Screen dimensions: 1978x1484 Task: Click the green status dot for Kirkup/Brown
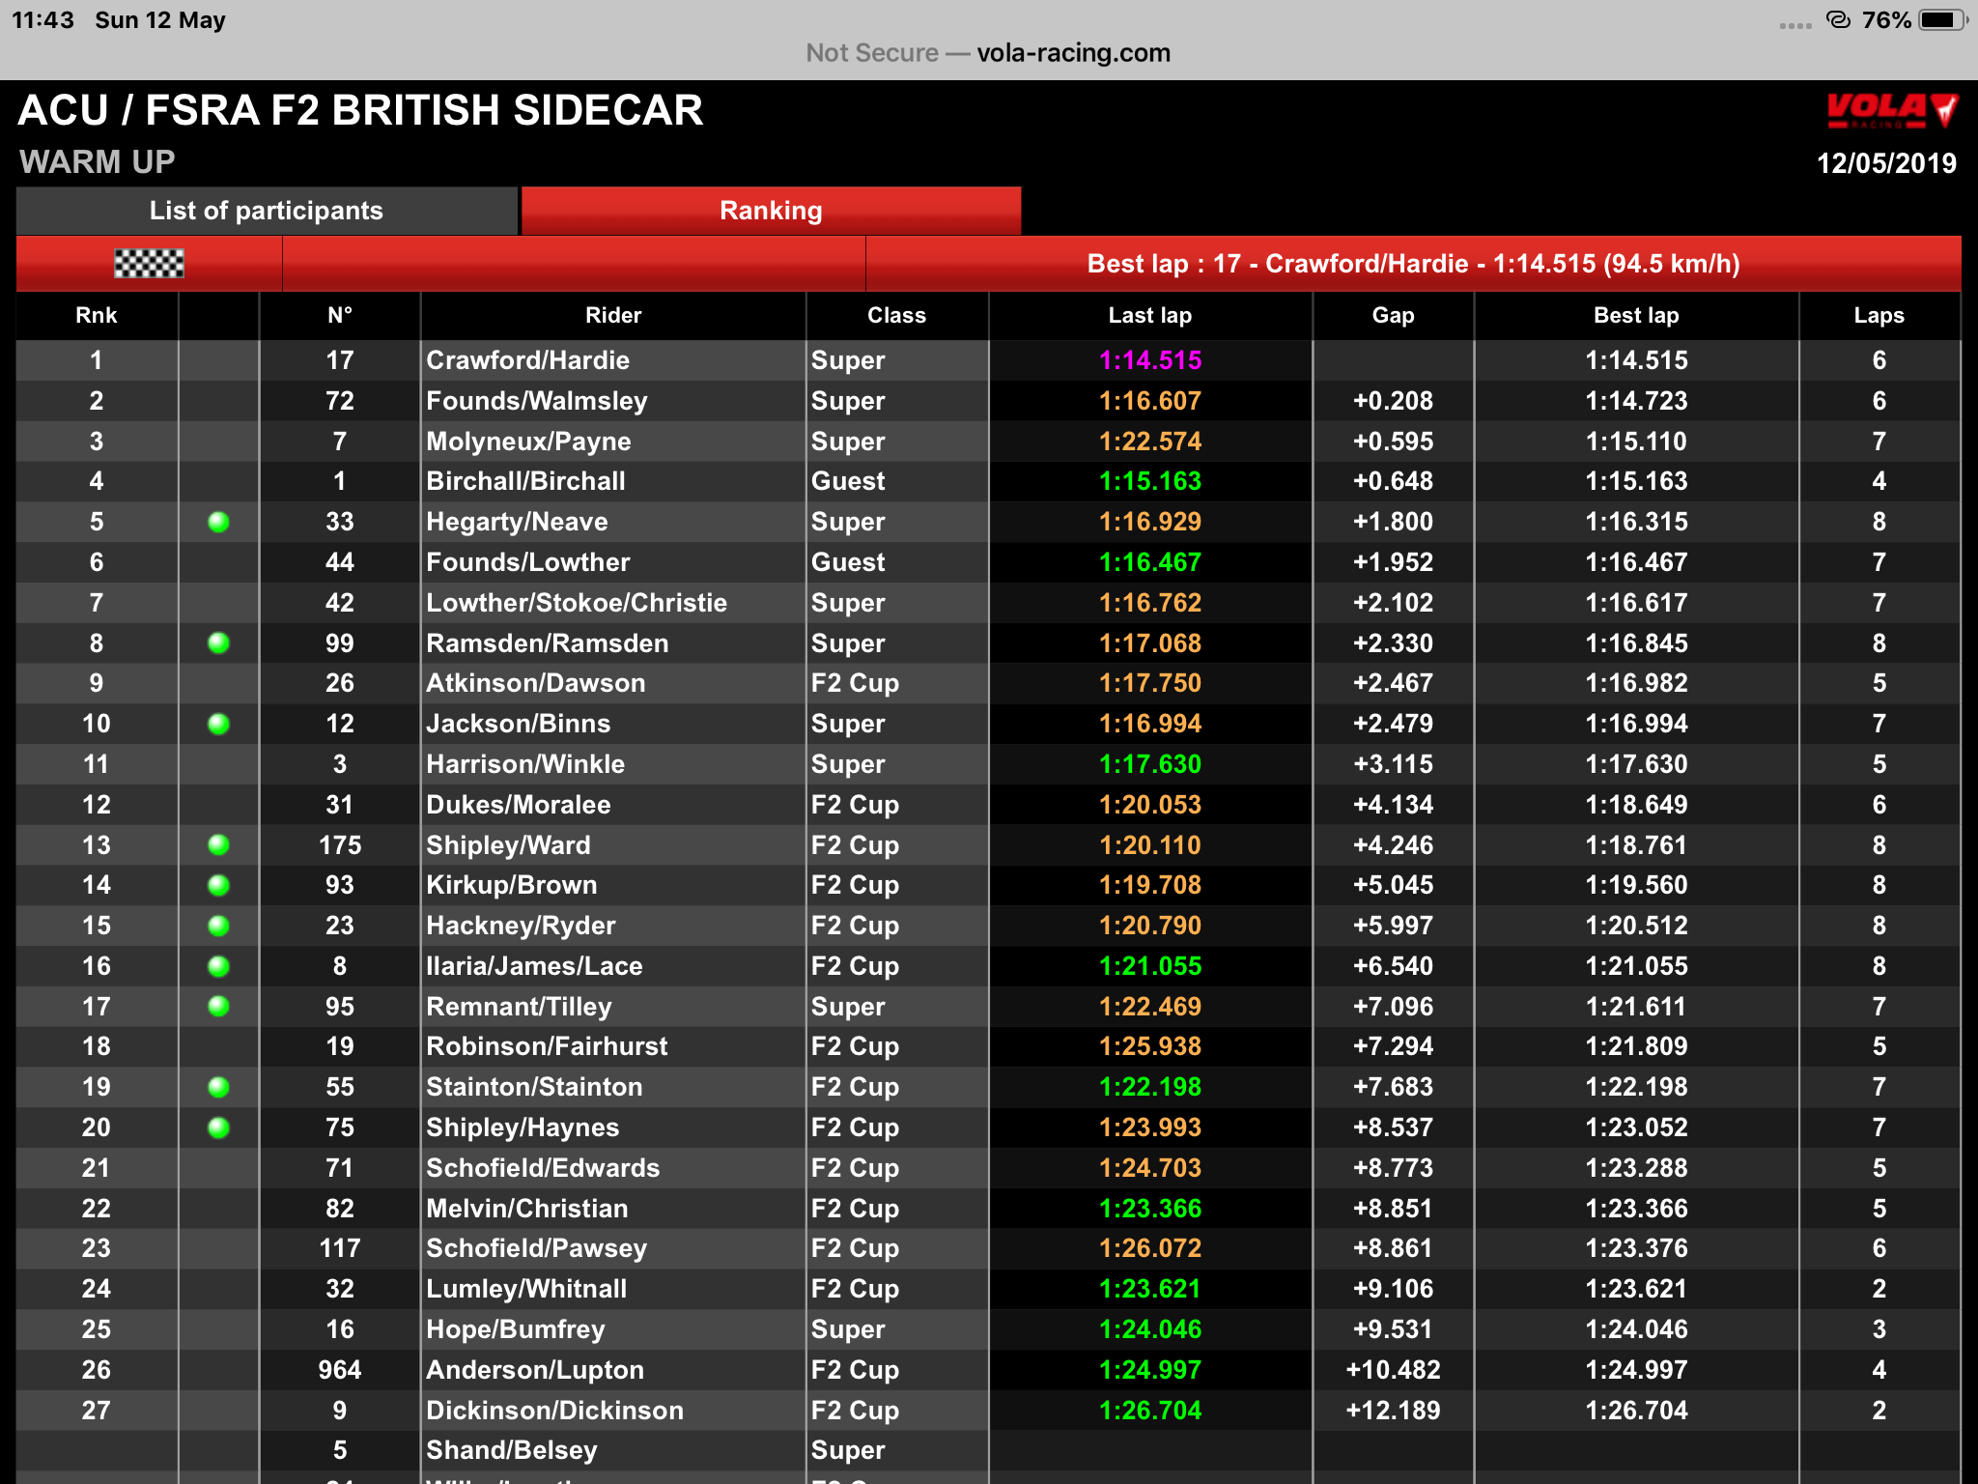click(219, 885)
